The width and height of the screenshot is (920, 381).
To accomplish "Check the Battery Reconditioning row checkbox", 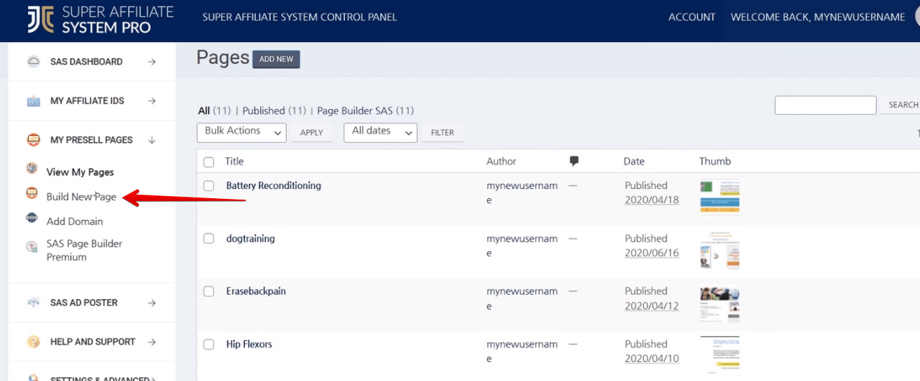I will pyautogui.click(x=209, y=186).
